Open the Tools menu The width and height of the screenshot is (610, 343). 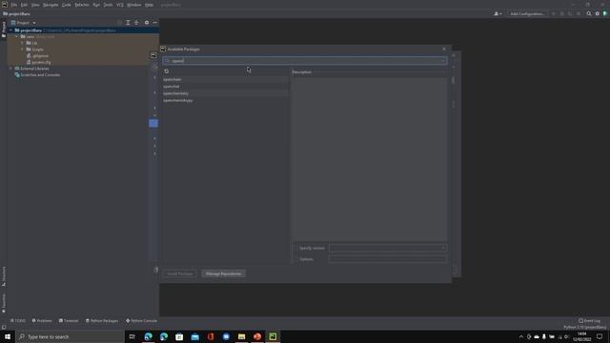[108, 5]
